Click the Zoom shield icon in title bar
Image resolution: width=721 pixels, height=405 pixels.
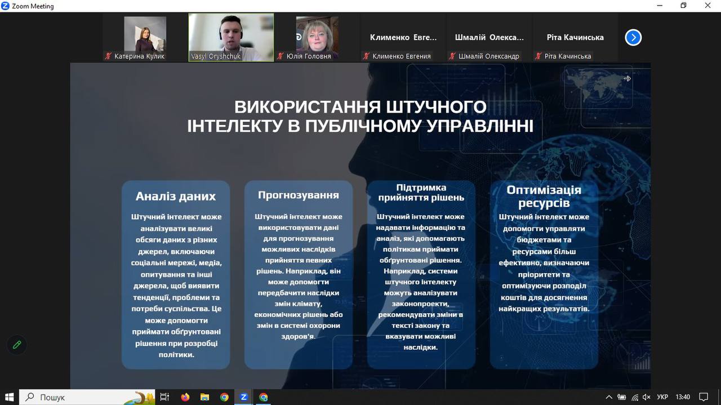tap(6, 6)
